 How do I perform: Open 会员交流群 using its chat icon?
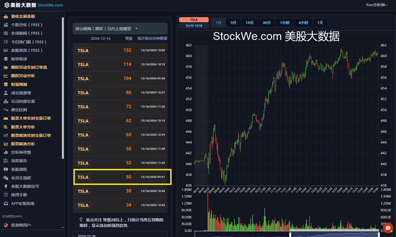pos(6,178)
